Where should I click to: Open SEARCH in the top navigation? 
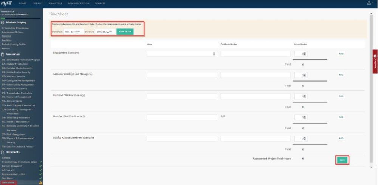[100, 3]
